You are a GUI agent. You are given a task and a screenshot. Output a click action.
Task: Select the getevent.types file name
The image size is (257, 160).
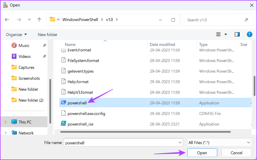80,71
